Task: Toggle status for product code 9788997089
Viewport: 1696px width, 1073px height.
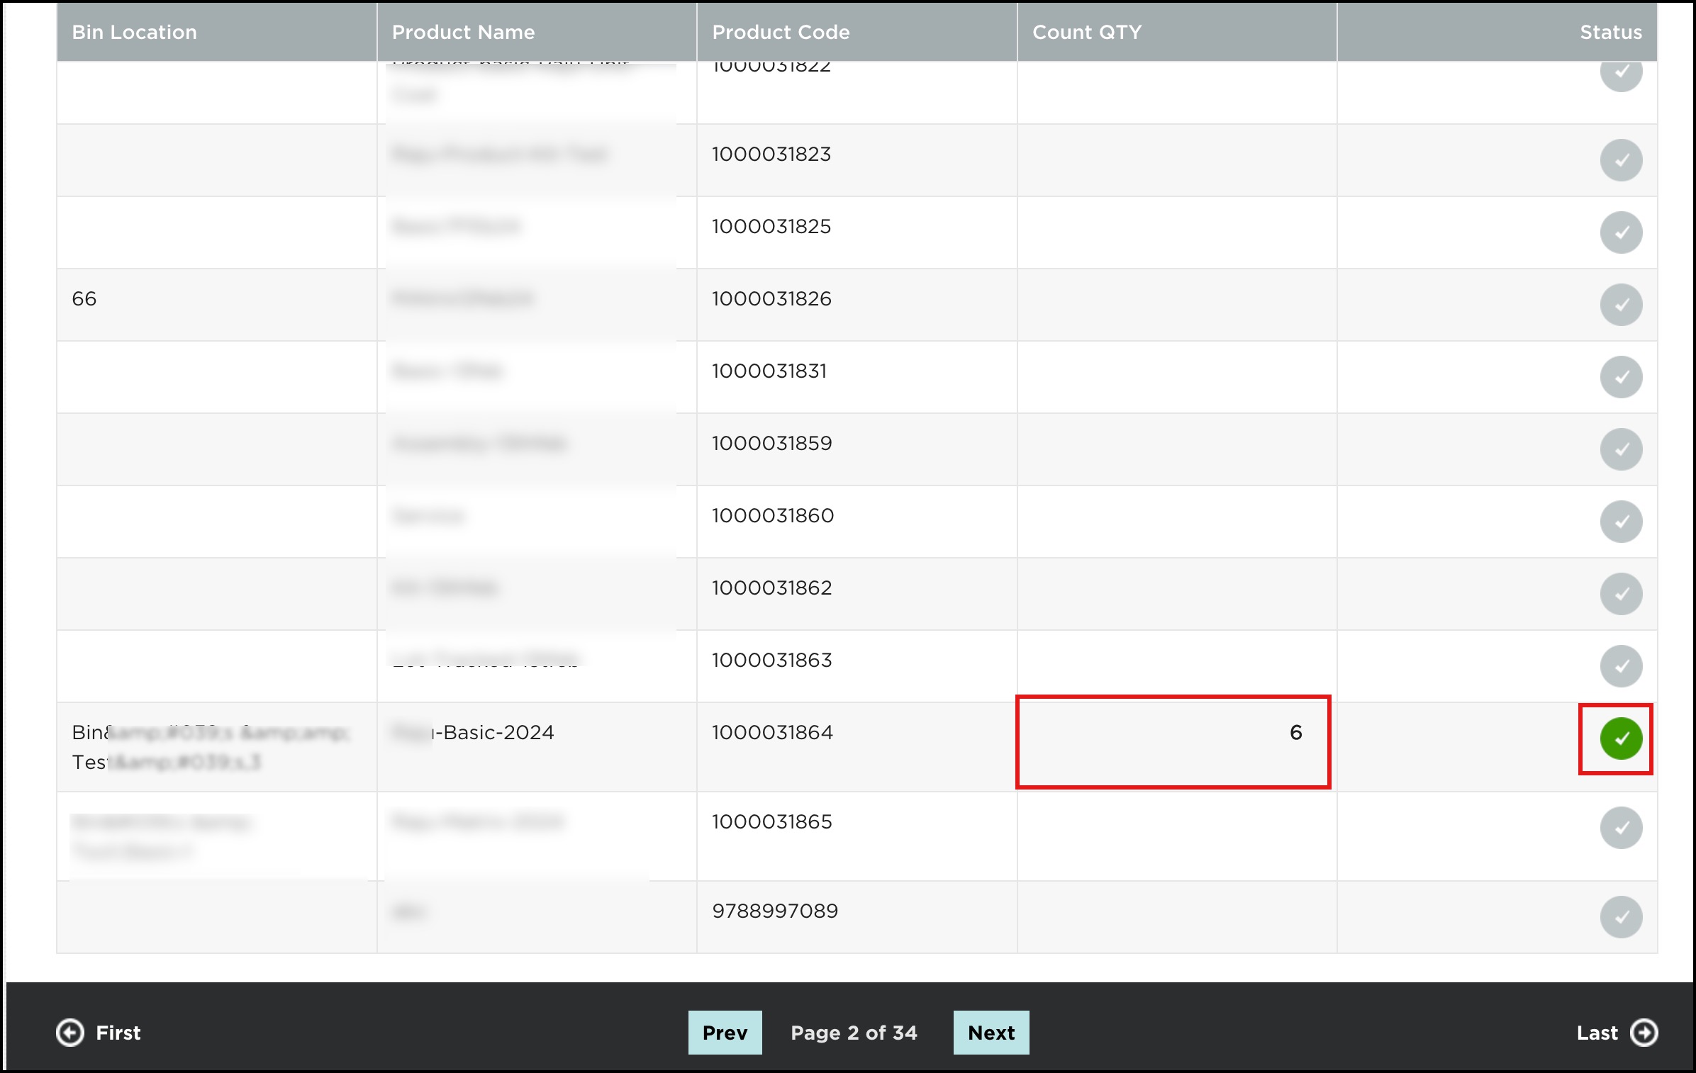Action: click(x=1621, y=916)
